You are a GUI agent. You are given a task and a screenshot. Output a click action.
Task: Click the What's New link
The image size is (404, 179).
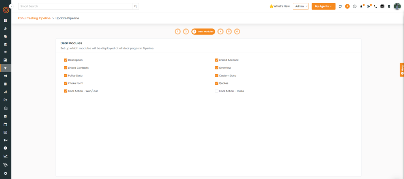tap(279, 6)
